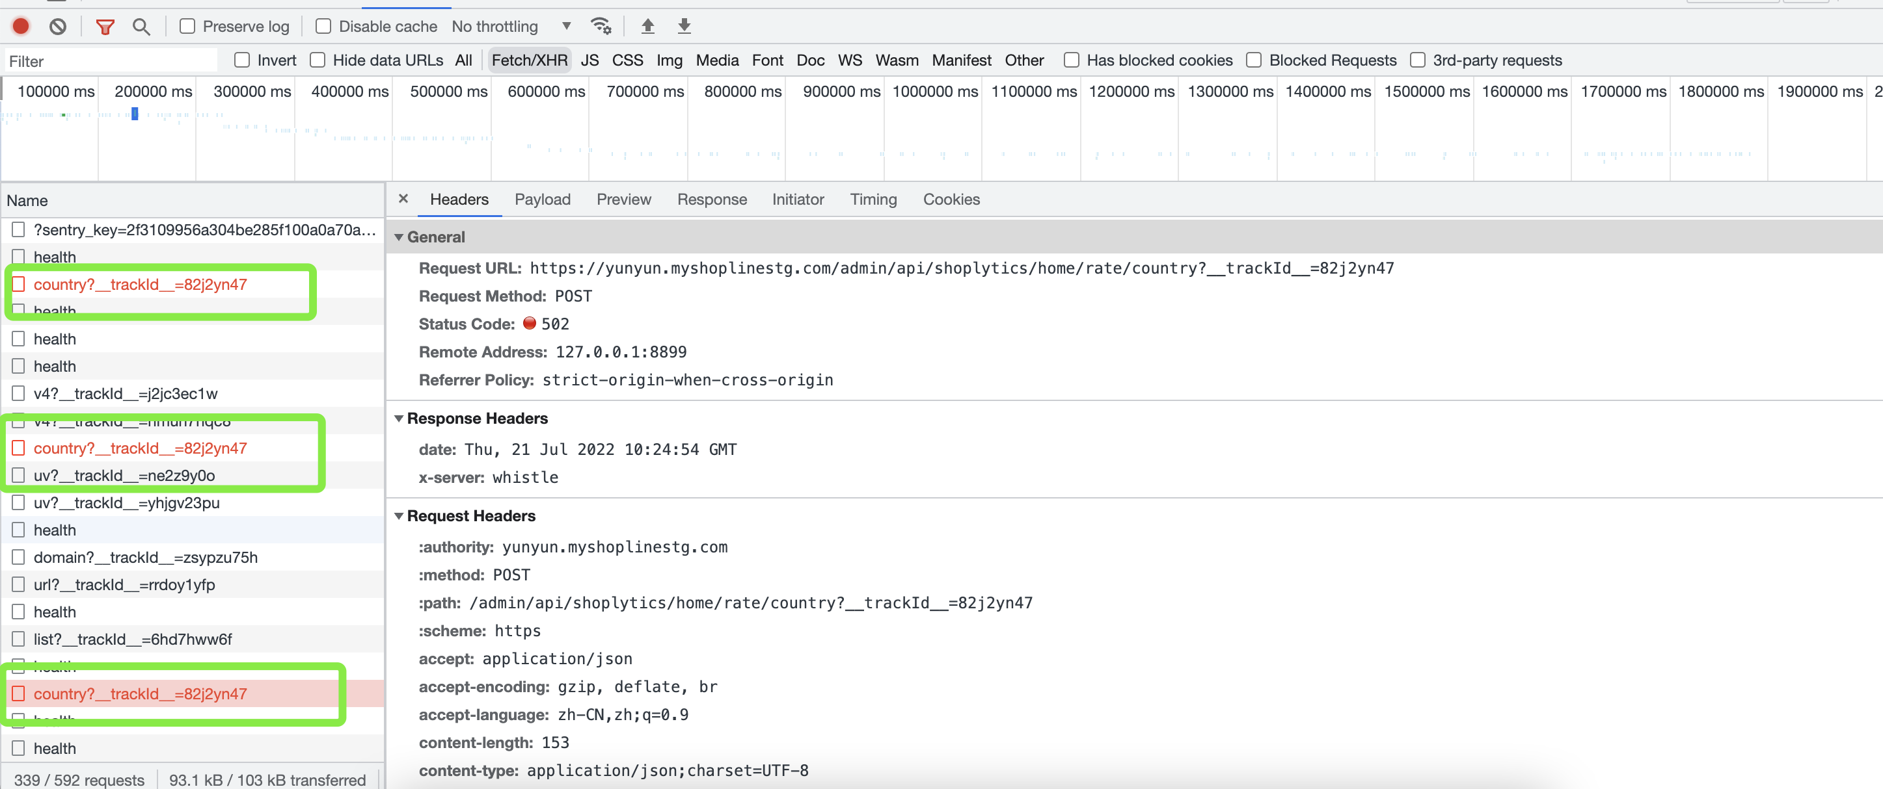Filter requests by Img type
This screenshot has height=789, width=1883.
point(669,60)
